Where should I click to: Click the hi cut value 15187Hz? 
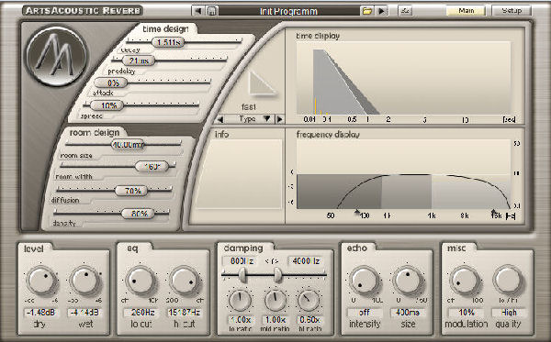pos(185,312)
